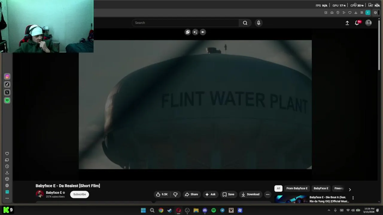Screen dimensions: 383x215
Task: Open the sidebar tabs/player panel icon
Action: coord(7,160)
